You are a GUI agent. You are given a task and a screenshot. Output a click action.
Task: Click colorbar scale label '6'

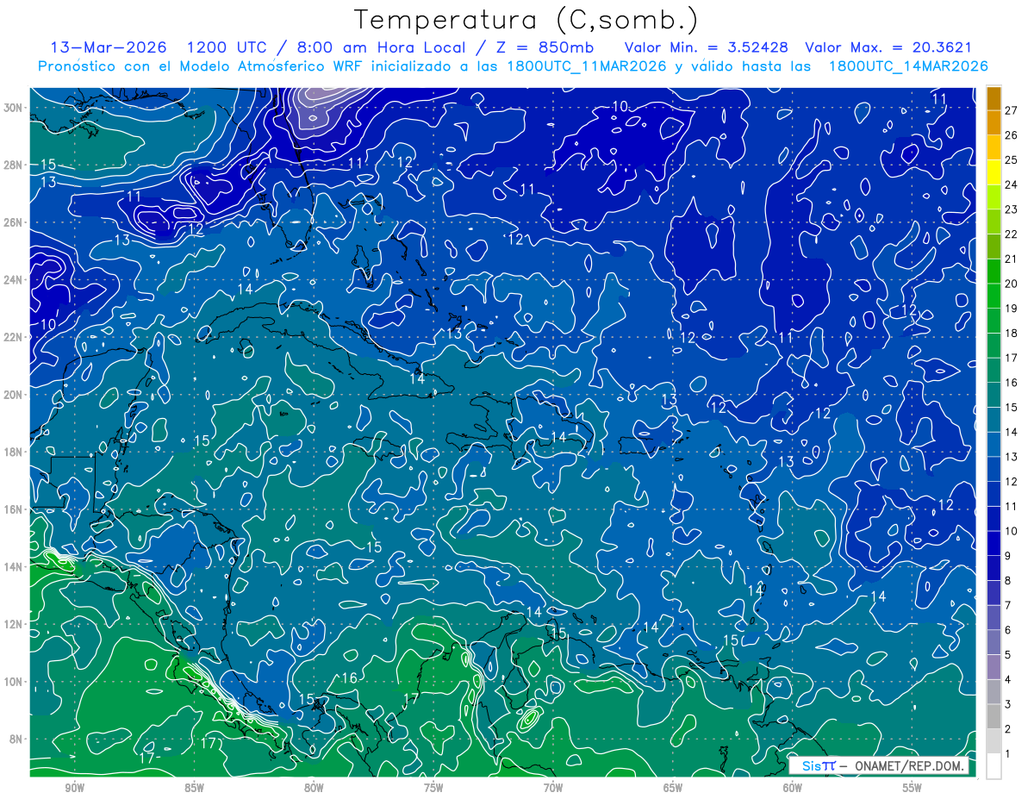[x=1008, y=630]
